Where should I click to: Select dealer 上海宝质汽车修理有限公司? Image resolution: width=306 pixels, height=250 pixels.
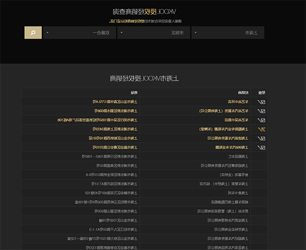[x=228, y=220]
